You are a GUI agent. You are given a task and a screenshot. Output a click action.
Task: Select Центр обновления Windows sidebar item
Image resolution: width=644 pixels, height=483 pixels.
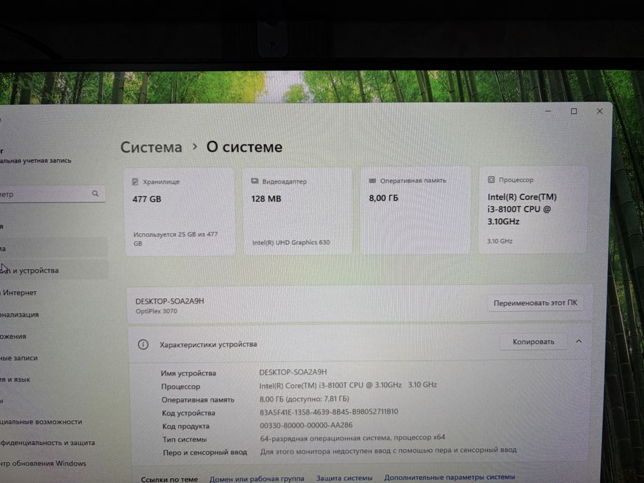pyautogui.click(x=53, y=463)
